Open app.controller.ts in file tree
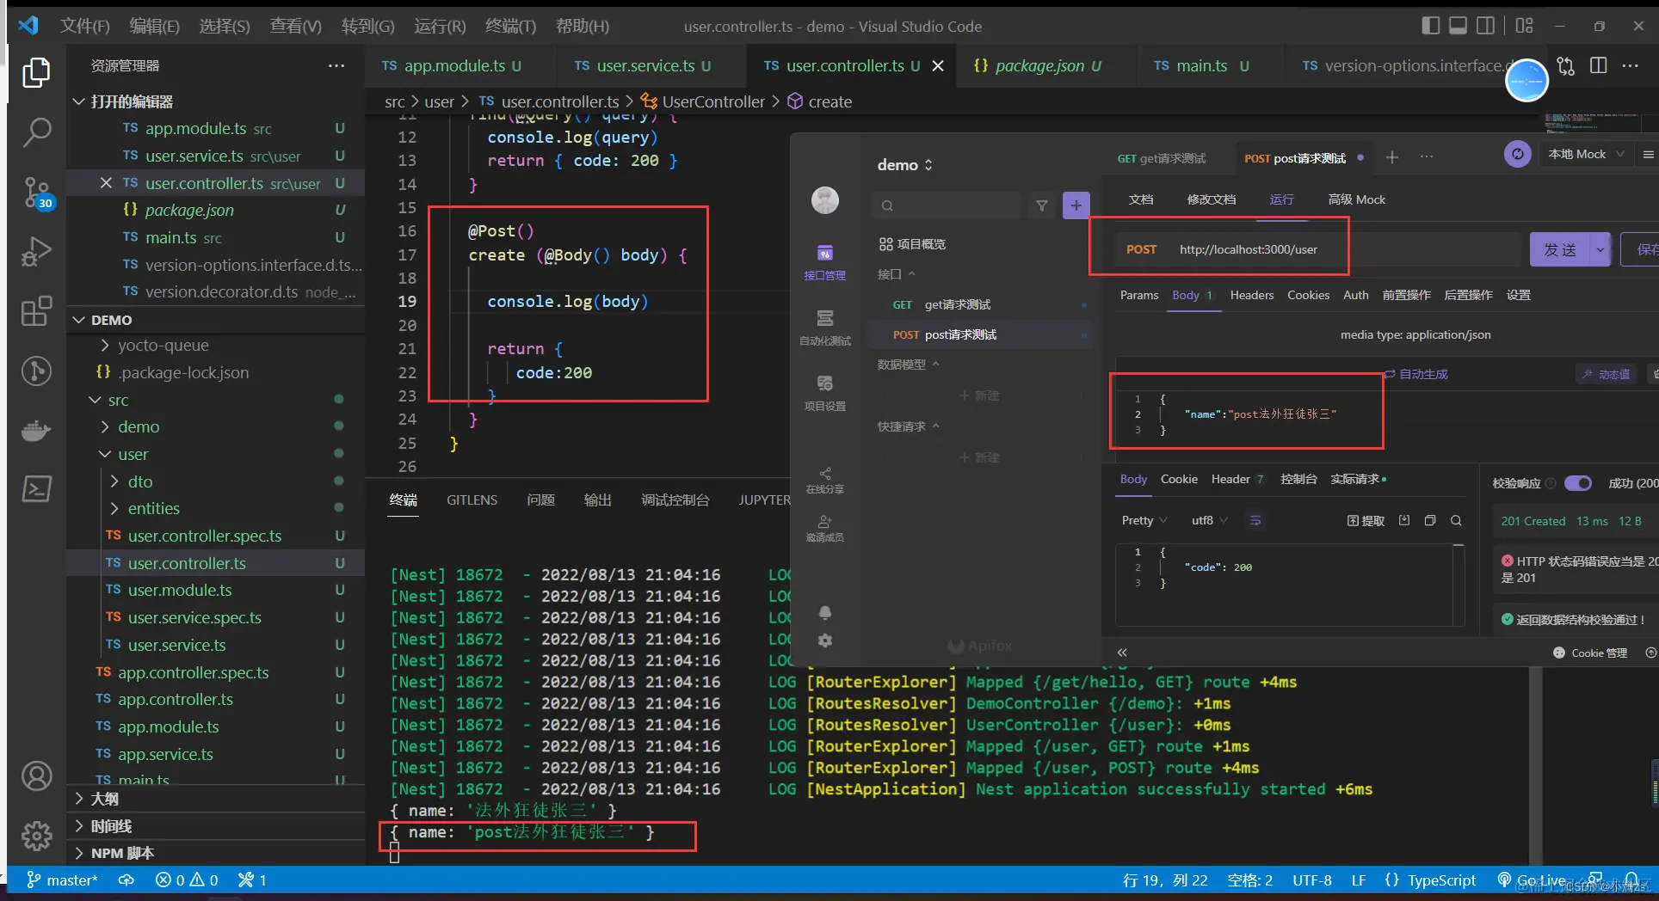 176,699
